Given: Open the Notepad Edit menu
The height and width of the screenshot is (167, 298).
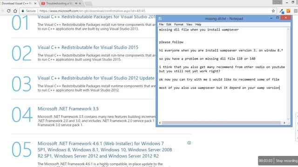Looking at the screenshot, I should 169,25.
